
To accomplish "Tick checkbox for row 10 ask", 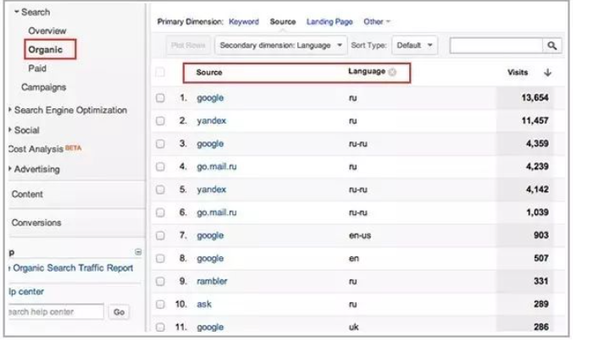I will click(x=160, y=305).
